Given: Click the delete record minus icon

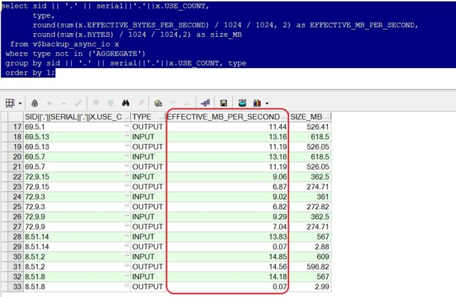Looking at the screenshot, I should pyautogui.click(x=64, y=103).
